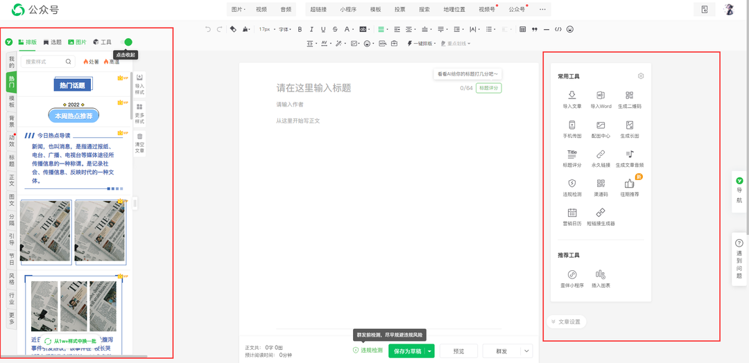Expand the 一键排版 dropdown
This screenshot has width=749, height=363.
(422, 44)
